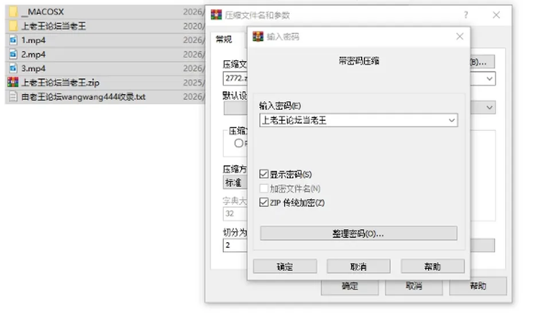Screen dimensions: 551x320
Task: Confirm password with 确定 in 输入密码 dialog
Action: (x=285, y=266)
